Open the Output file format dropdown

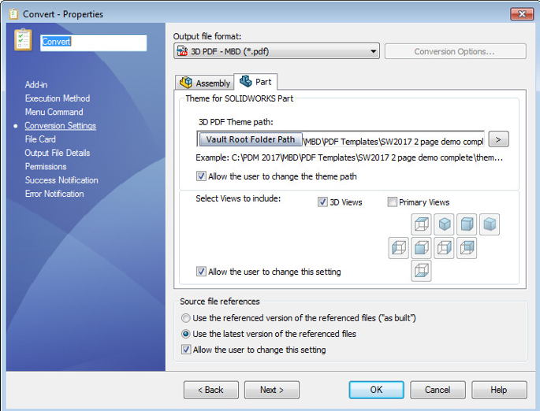point(277,51)
